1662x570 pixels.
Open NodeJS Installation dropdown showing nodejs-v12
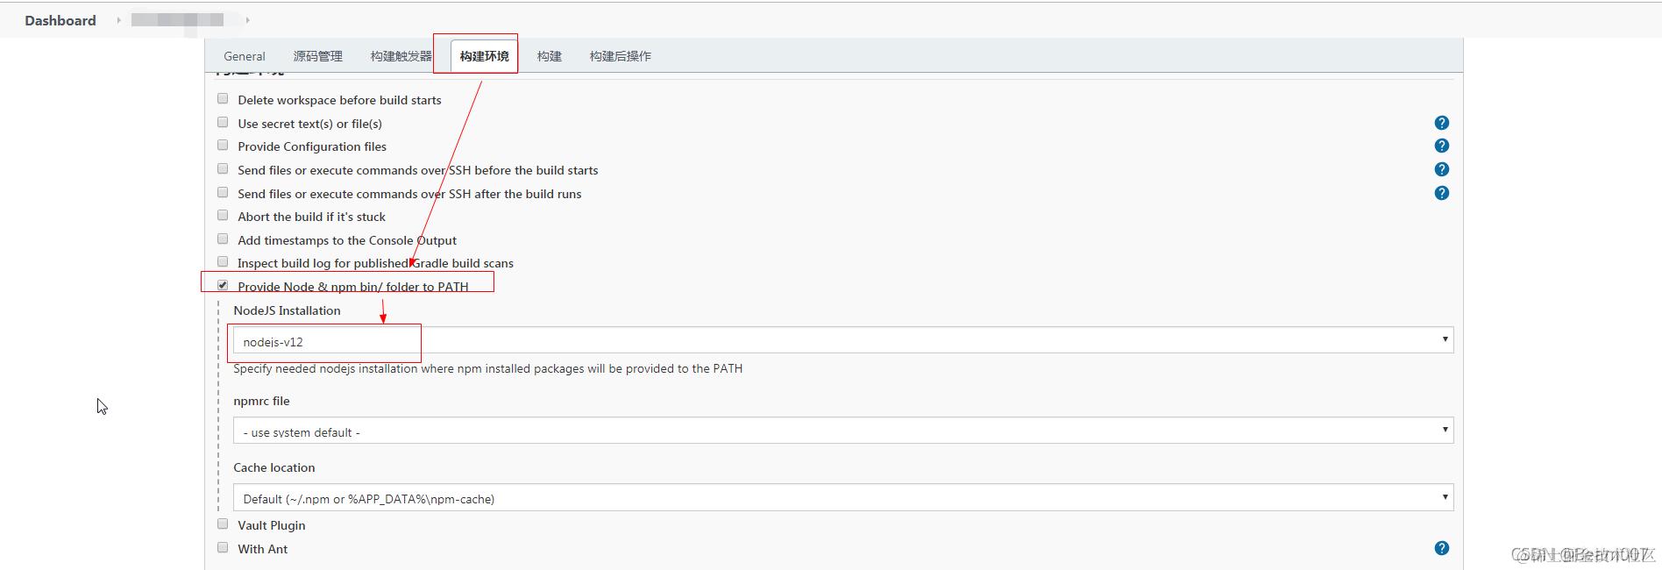pos(843,340)
